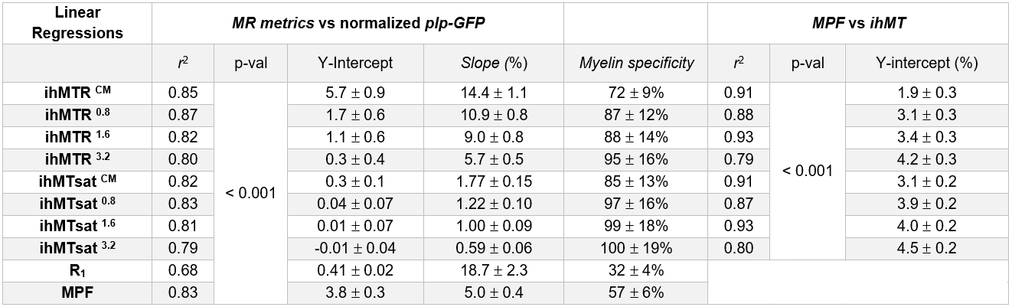Click the MPF row label

(x=75, y=292)
